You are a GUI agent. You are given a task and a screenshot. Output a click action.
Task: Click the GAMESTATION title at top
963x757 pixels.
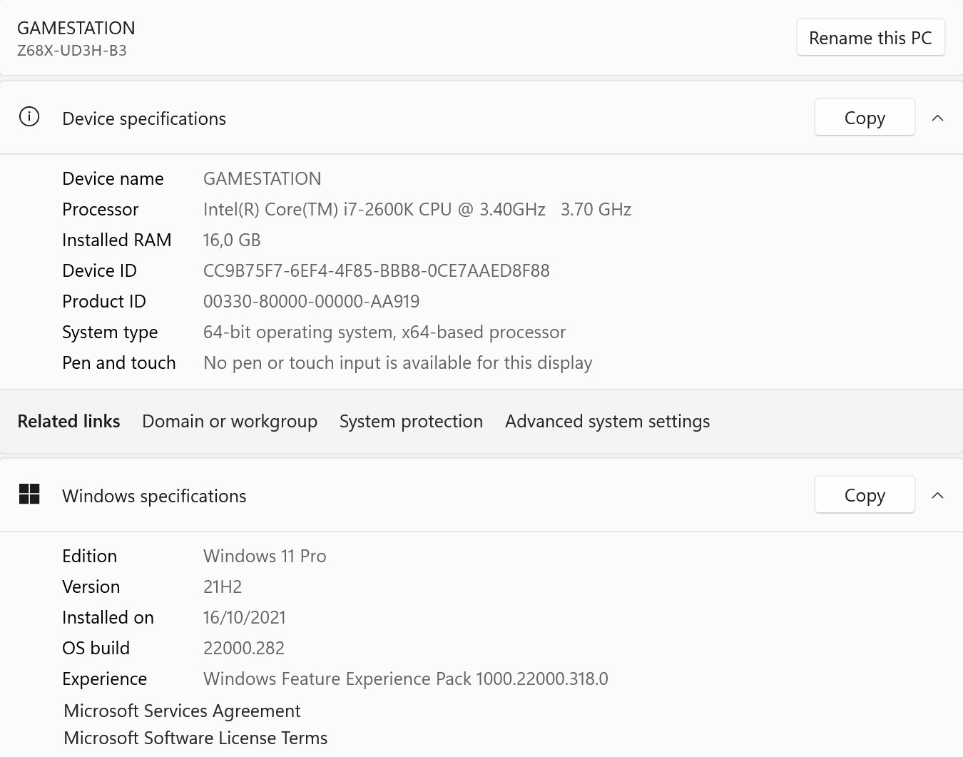(76, 28)
